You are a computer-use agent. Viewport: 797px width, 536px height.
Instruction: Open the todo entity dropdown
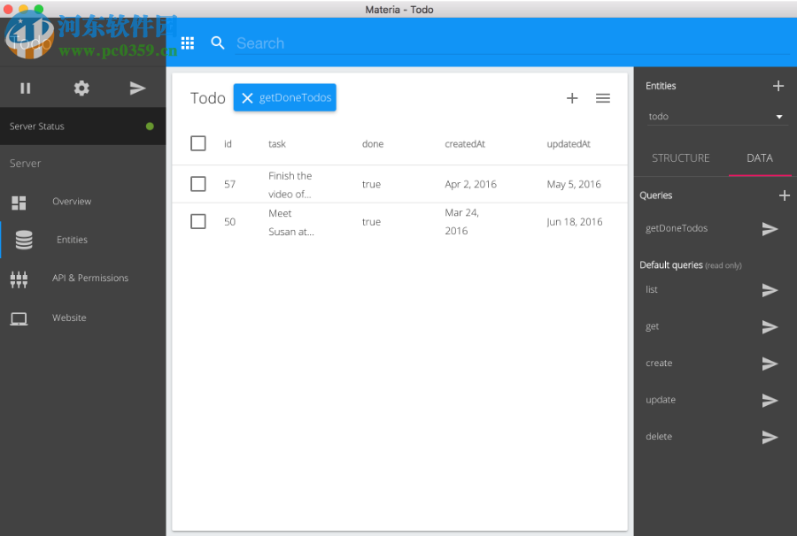coord(716,116)
